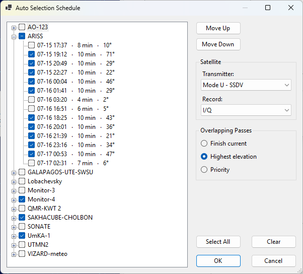This screenshot has height=274, width=303.
Task: Uncheck the 07-16 20:01 pass checkbox
Action: [x=32, y=126]
